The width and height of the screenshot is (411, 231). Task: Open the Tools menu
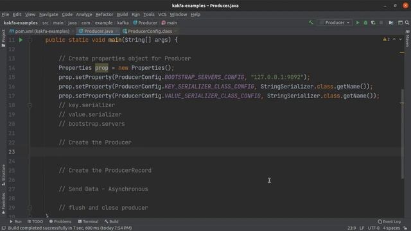pos(149,14)
